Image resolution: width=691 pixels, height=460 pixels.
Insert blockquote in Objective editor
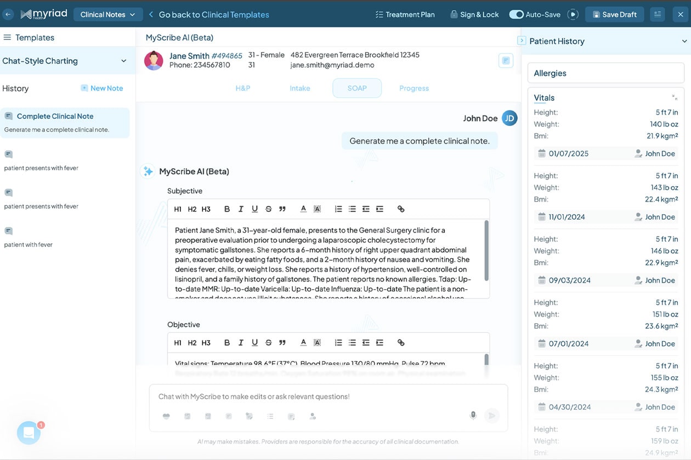282,343
